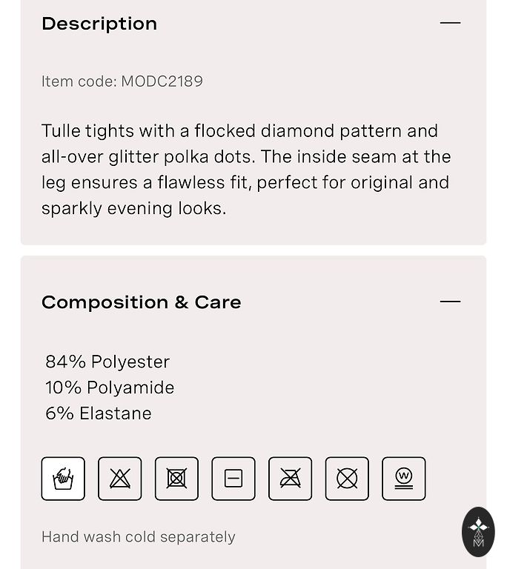Click the Composition & Care heading
This screenshot has width=507, height=569.
click(142, 302)
